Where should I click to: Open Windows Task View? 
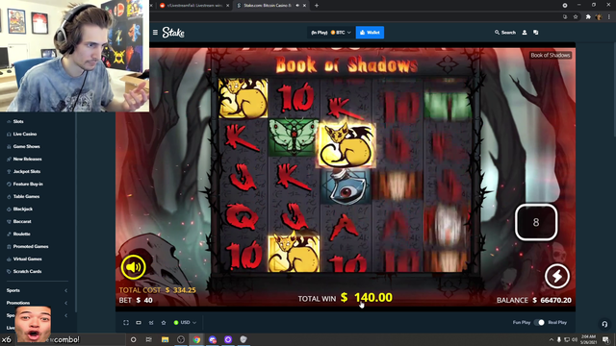(149, 339)
